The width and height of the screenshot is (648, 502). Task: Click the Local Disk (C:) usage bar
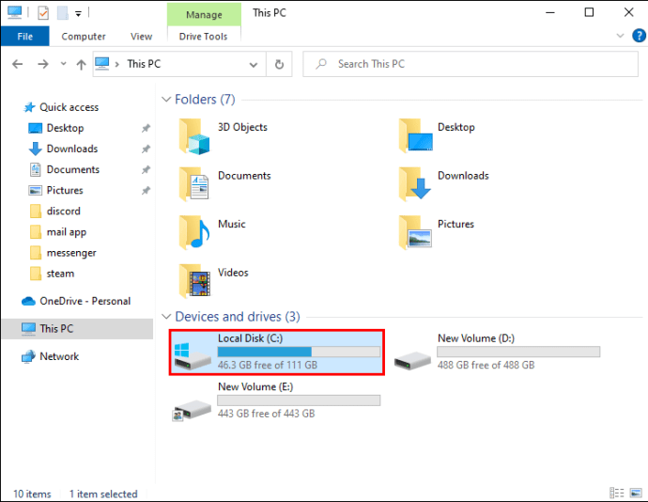click(x=299, y=352)
